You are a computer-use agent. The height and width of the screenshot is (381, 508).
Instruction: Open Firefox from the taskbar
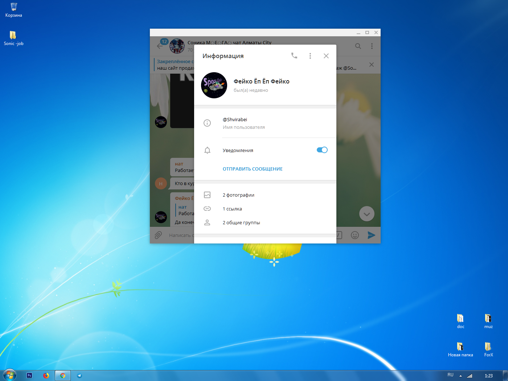click(x=46, y=376)
